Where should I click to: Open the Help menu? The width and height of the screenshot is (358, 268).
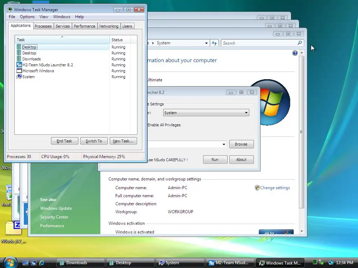[x=79, y=17]
